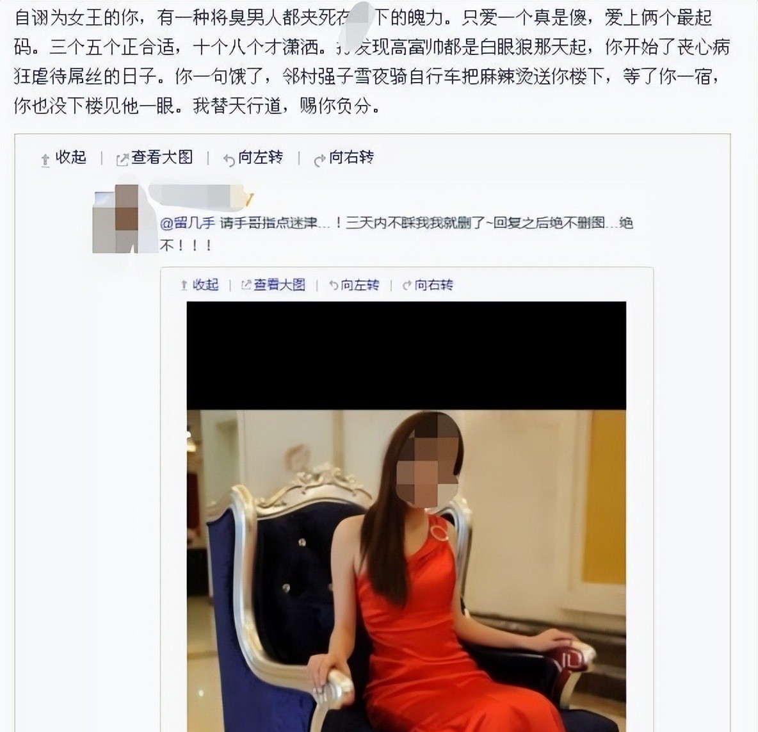The height and width of the screenshot is (732, 758).
Task: Rotate the outer image with 向左转 text
Action: 260,157
